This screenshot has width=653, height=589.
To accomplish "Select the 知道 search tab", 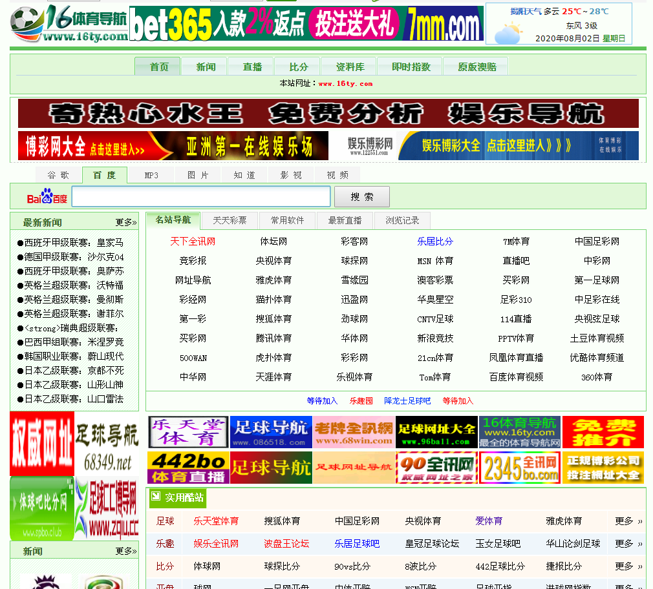I will tap(244, 175).
